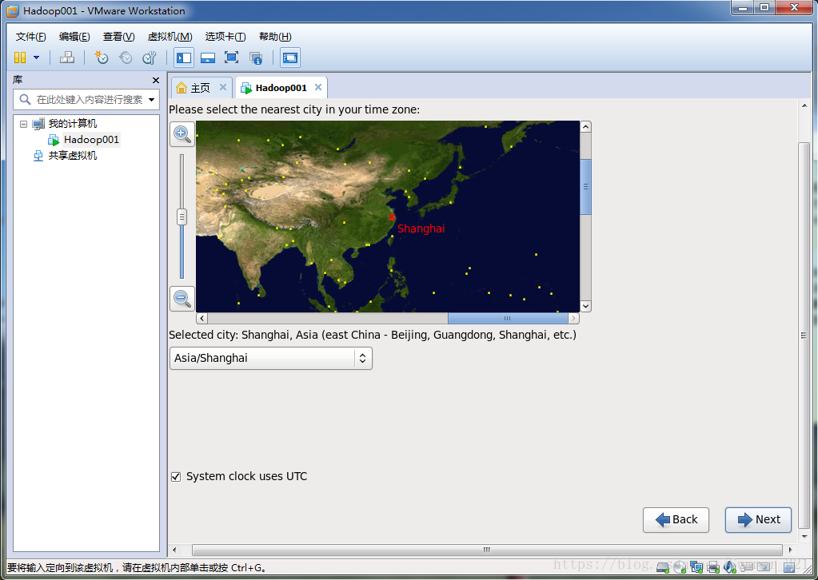
Task: Click the hard disk status bar icon
Action: [x=663, y=567]
